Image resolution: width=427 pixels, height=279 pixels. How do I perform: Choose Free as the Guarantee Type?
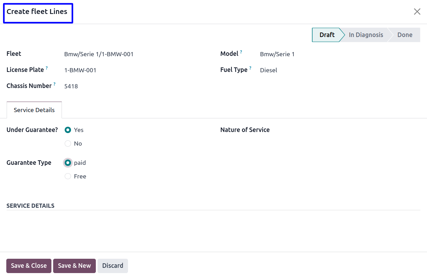68,176
